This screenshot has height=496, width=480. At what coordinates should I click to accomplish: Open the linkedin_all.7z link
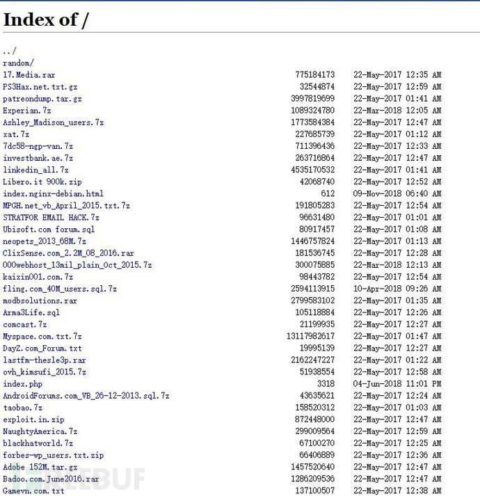35,170
